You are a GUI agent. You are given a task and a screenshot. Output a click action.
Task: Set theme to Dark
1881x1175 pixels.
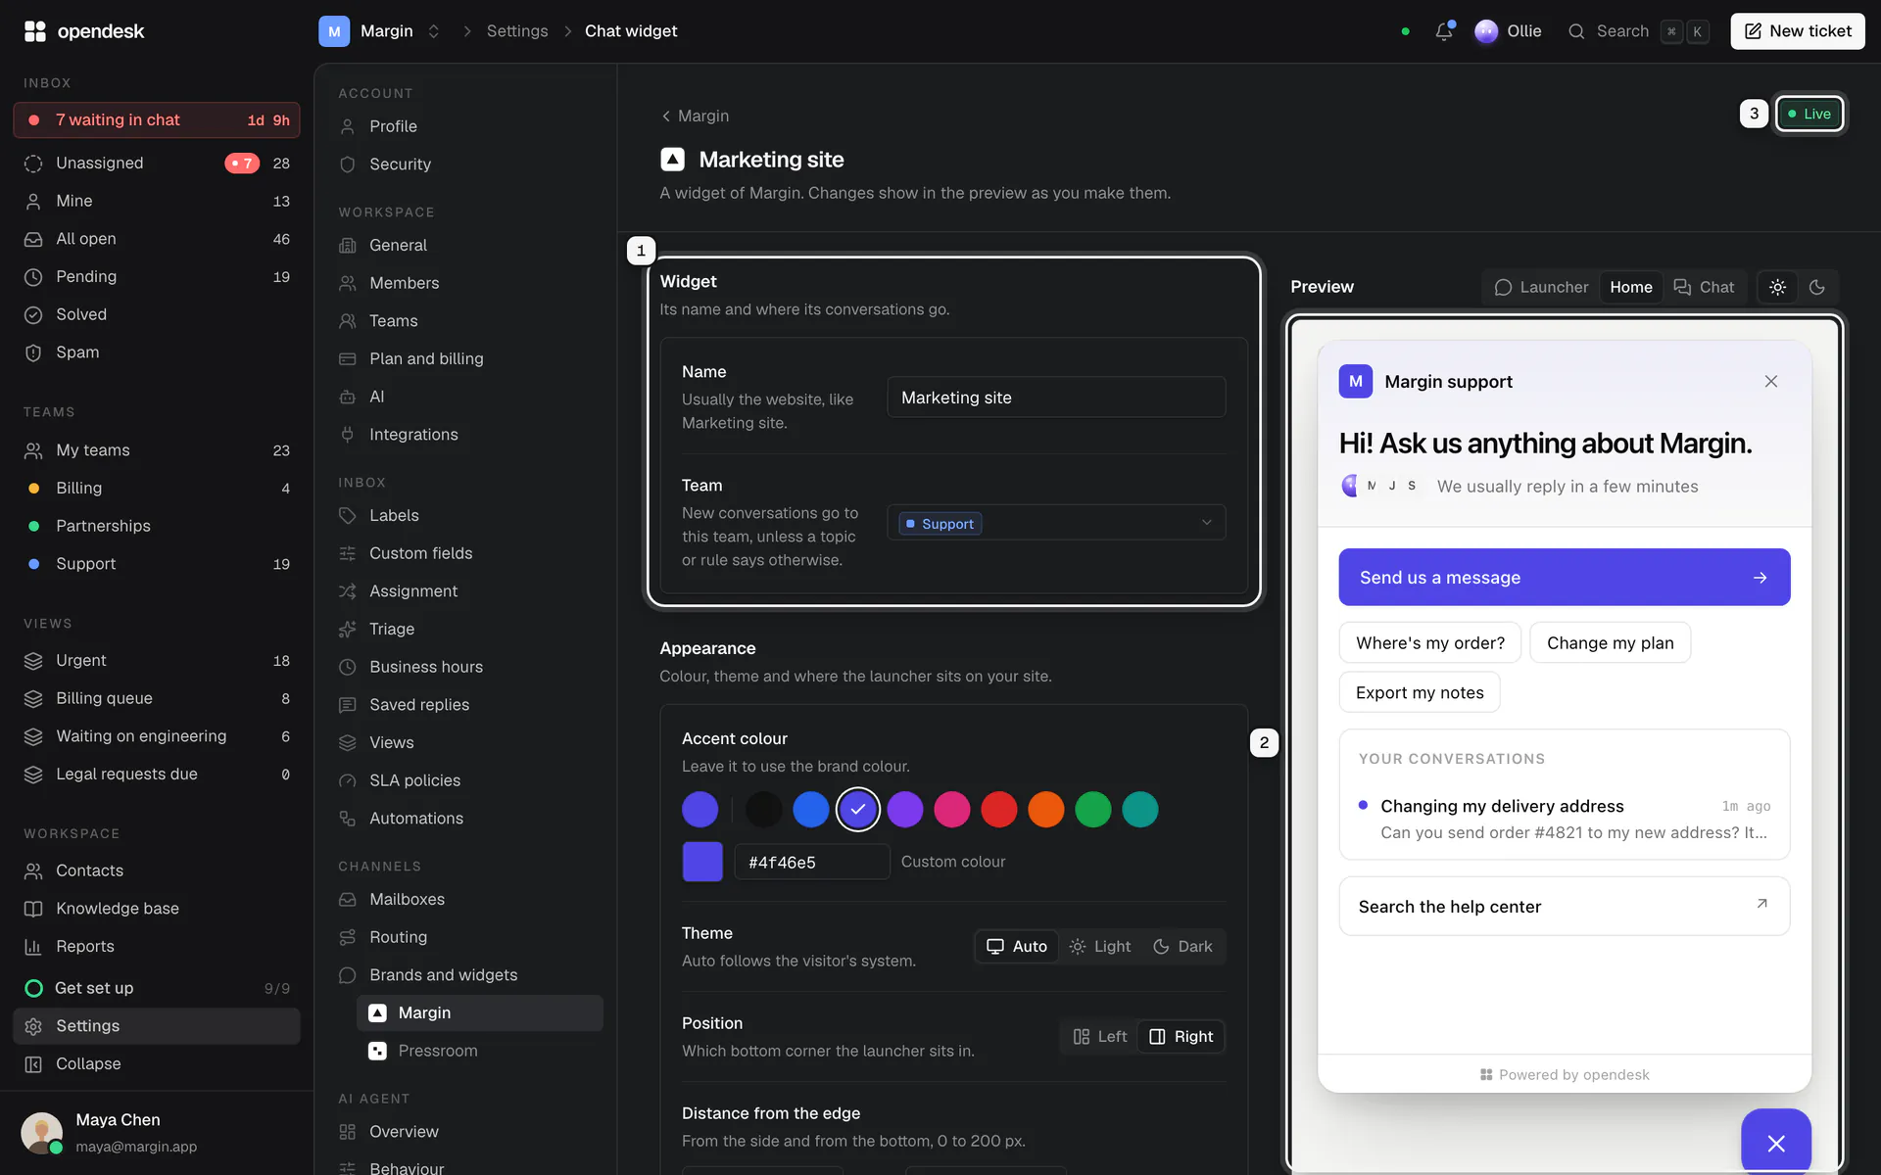[1182, 946]
